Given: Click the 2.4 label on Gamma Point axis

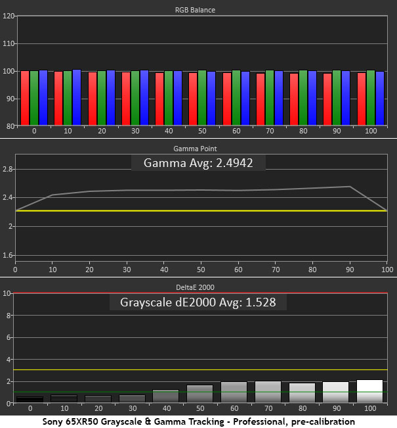Looking at the screenshot, I should coord(7,197).
